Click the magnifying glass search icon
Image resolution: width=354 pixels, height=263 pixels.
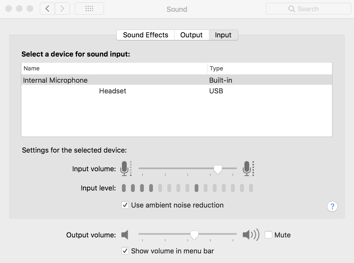click(292, 9)
